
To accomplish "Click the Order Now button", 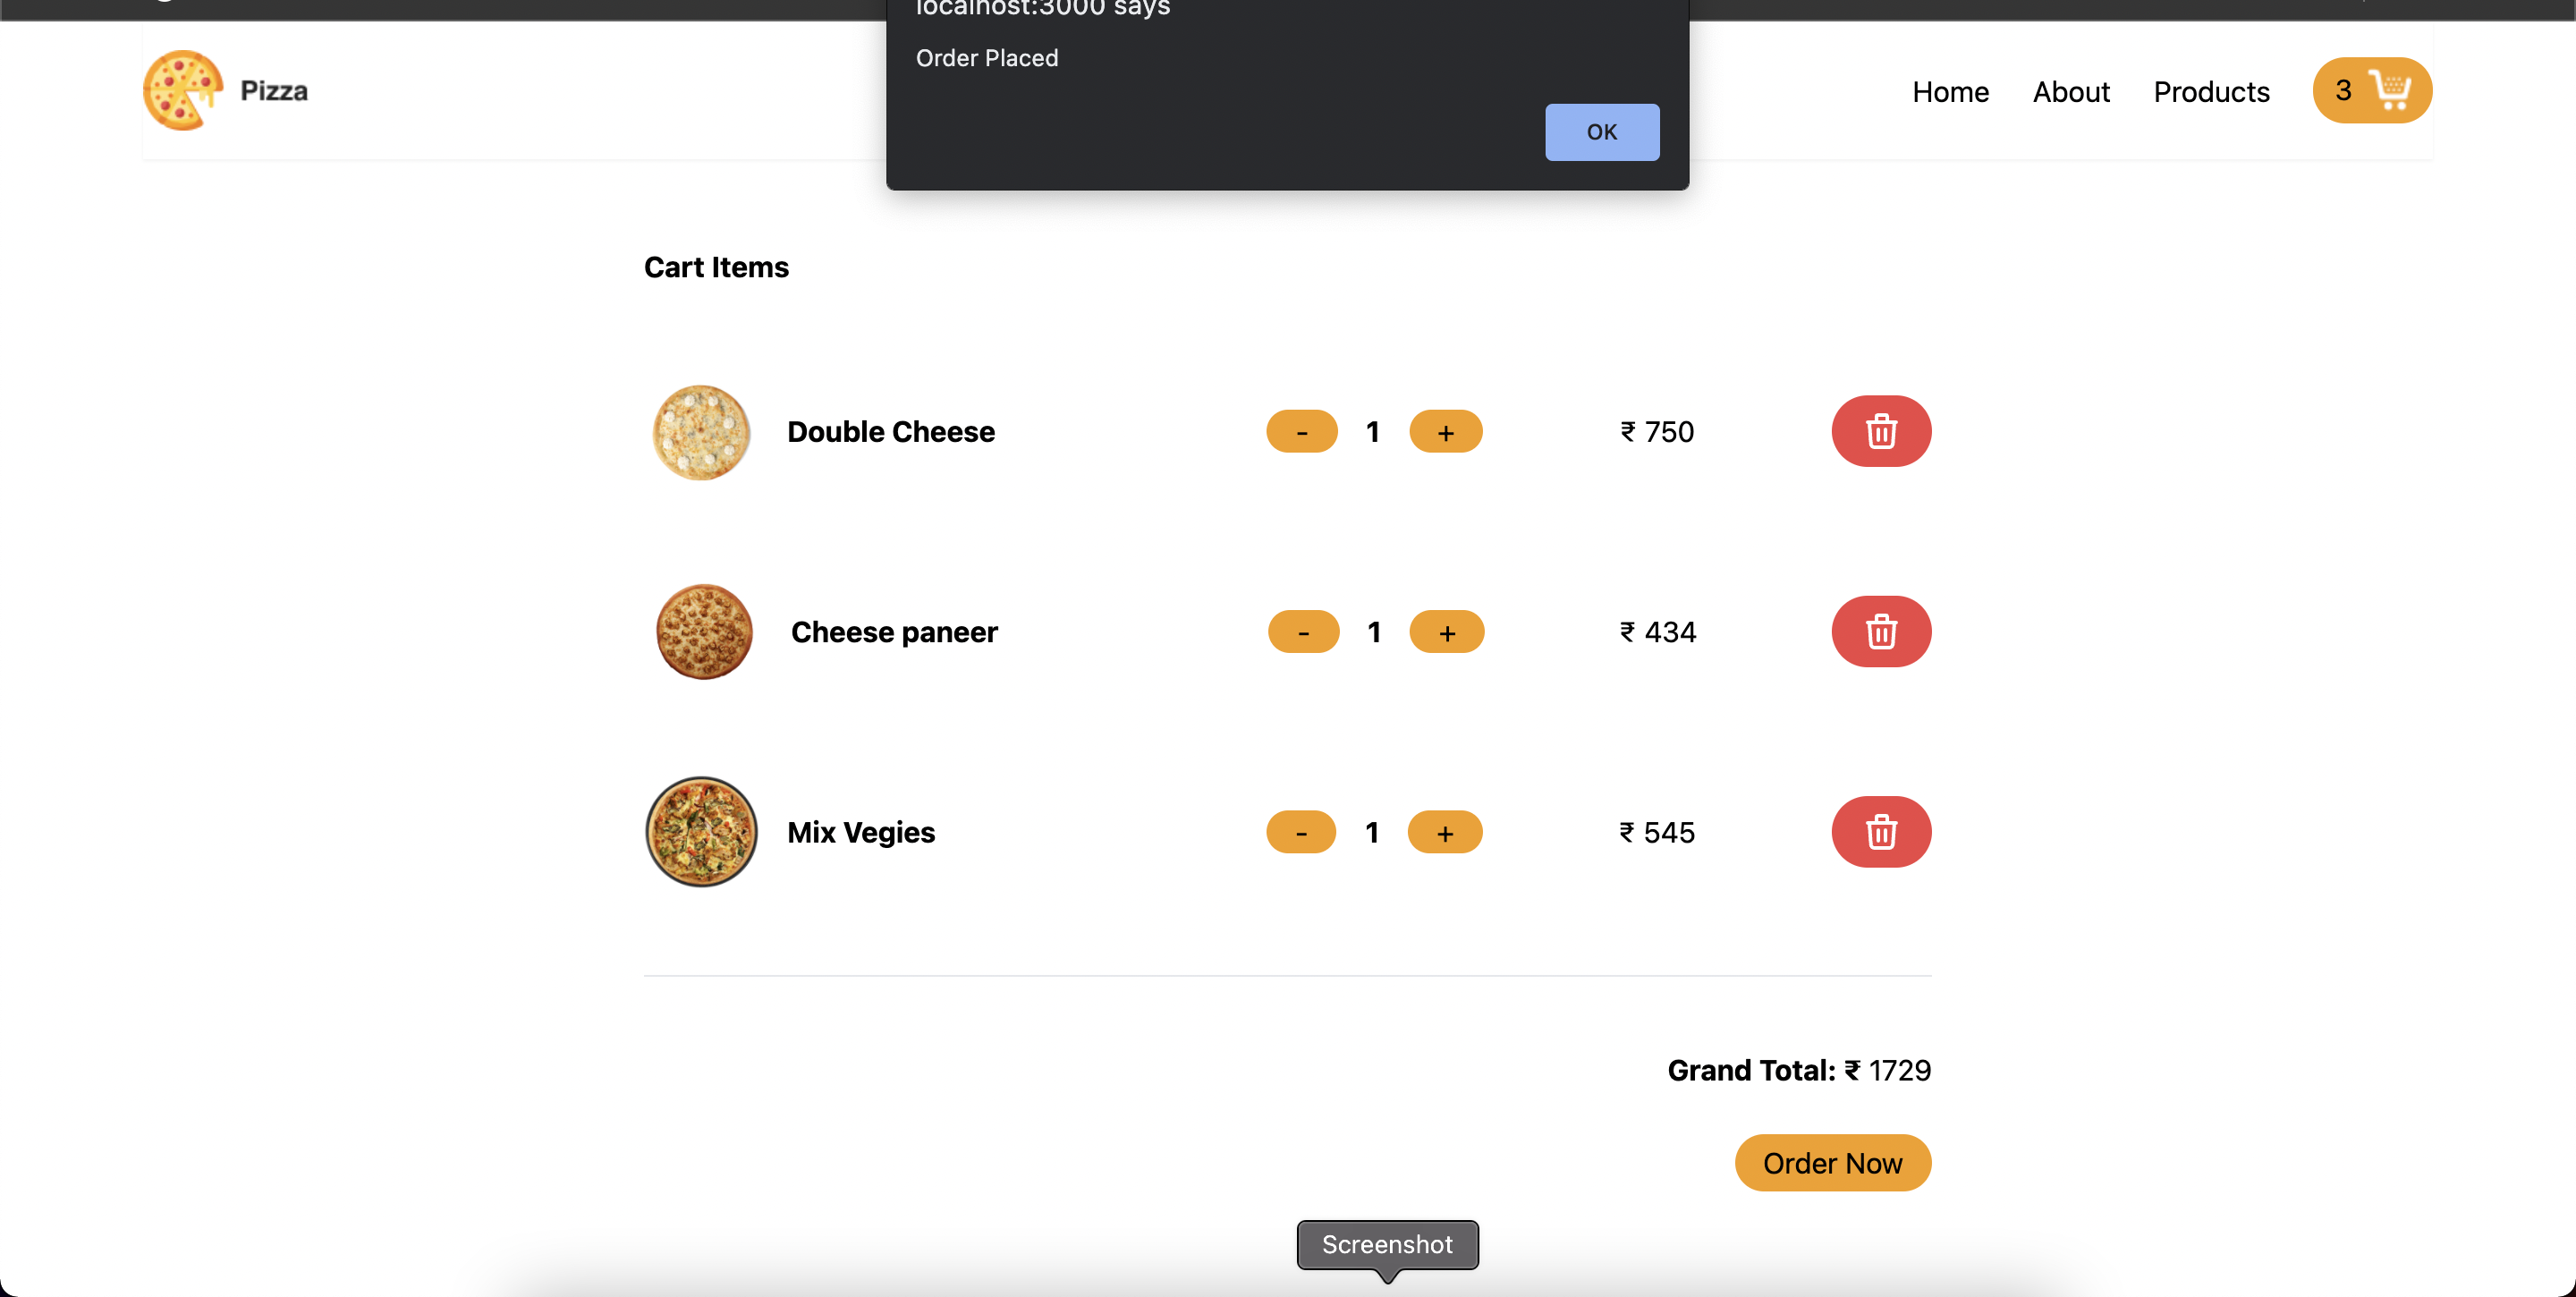I will tap(1832, 1162).
